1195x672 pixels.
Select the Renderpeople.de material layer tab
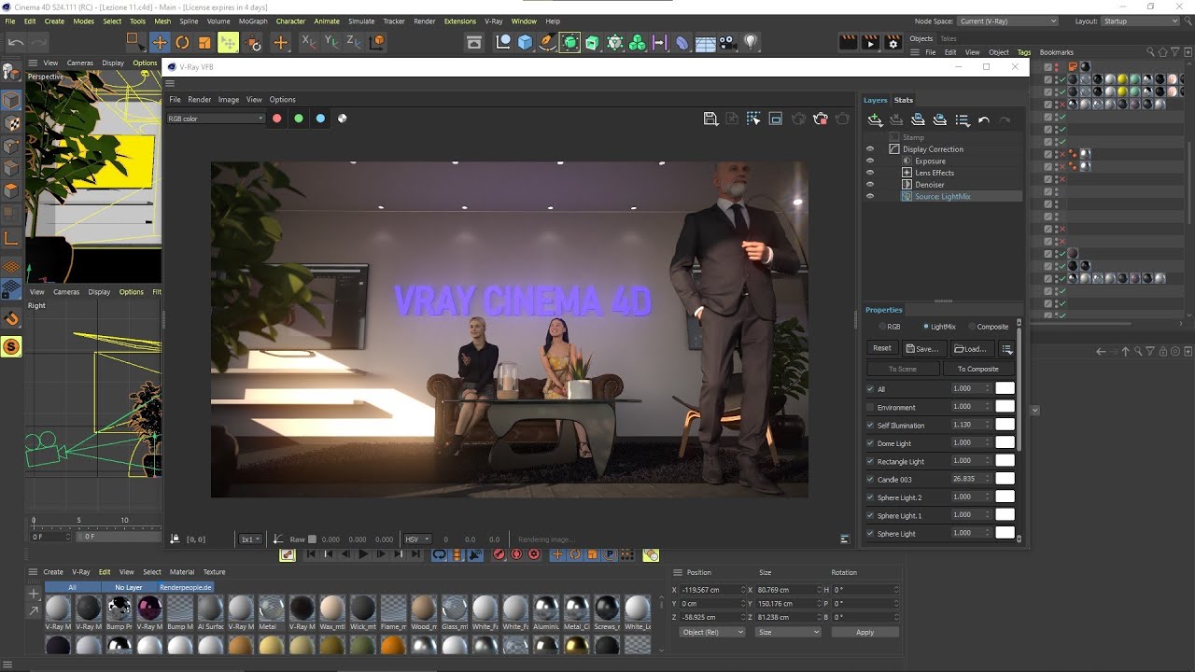pyautogui.click(x=186, y=587)
